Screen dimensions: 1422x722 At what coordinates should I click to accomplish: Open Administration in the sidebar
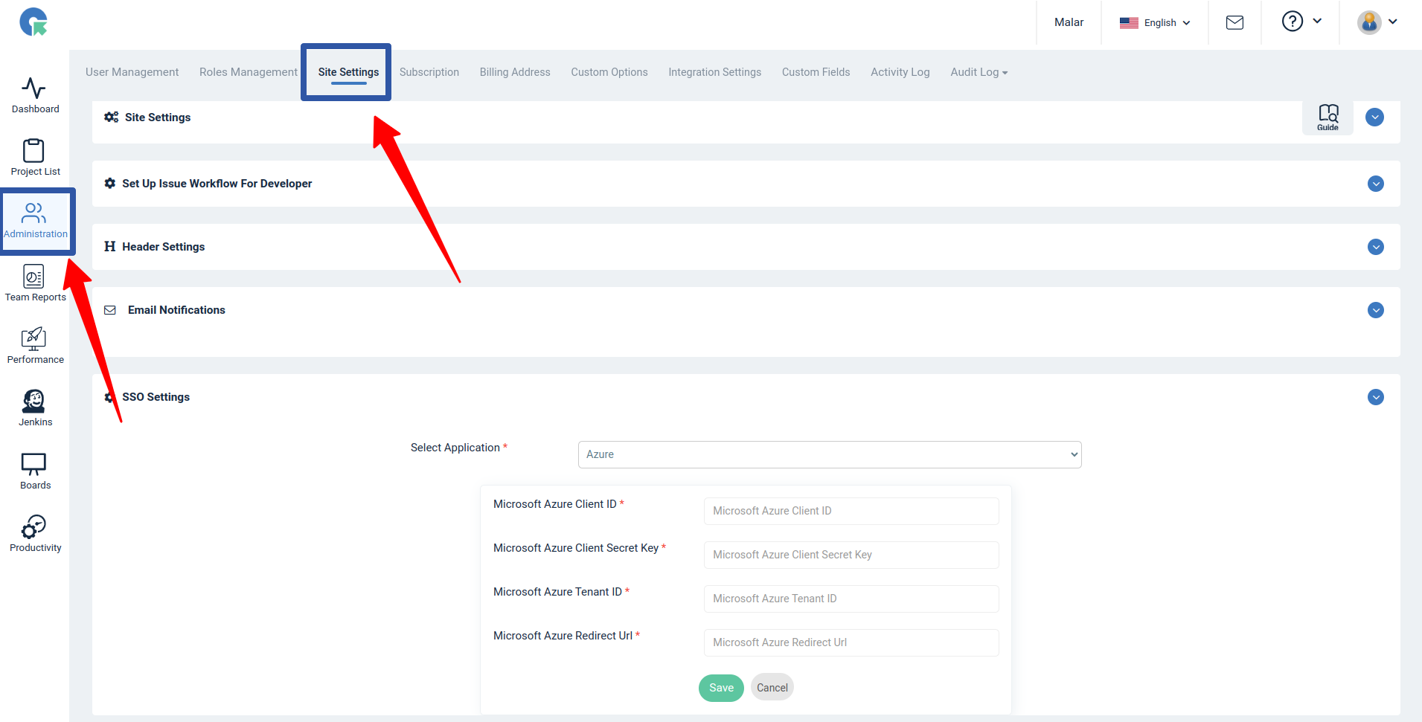coord(35,221)
